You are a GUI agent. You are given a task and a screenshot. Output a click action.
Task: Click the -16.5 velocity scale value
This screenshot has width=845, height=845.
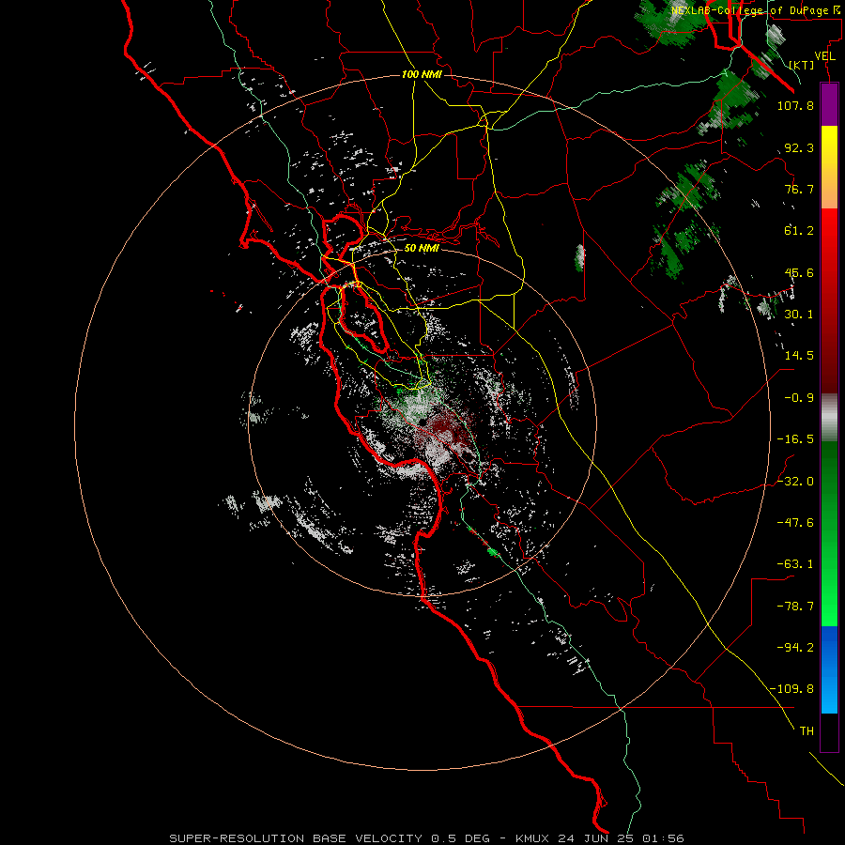(x=795, y=439)
